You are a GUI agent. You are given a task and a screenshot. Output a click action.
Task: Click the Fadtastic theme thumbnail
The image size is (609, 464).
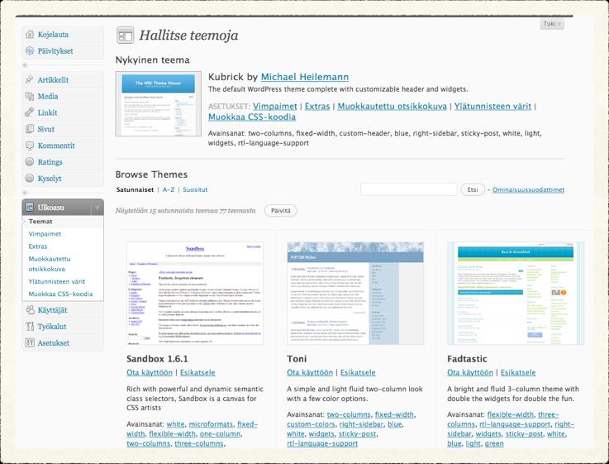click(516, 293)
